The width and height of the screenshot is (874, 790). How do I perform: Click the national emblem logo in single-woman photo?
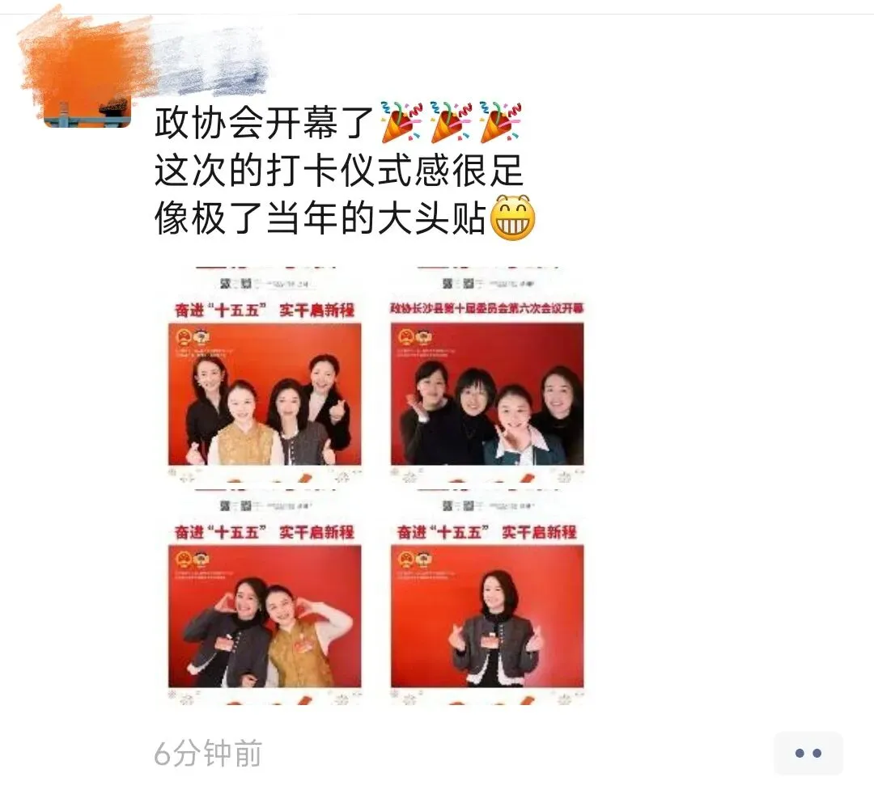point(405,559)
